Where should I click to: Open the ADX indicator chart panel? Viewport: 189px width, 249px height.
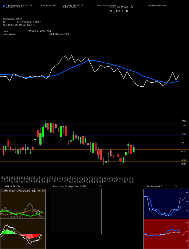[23, 204]
